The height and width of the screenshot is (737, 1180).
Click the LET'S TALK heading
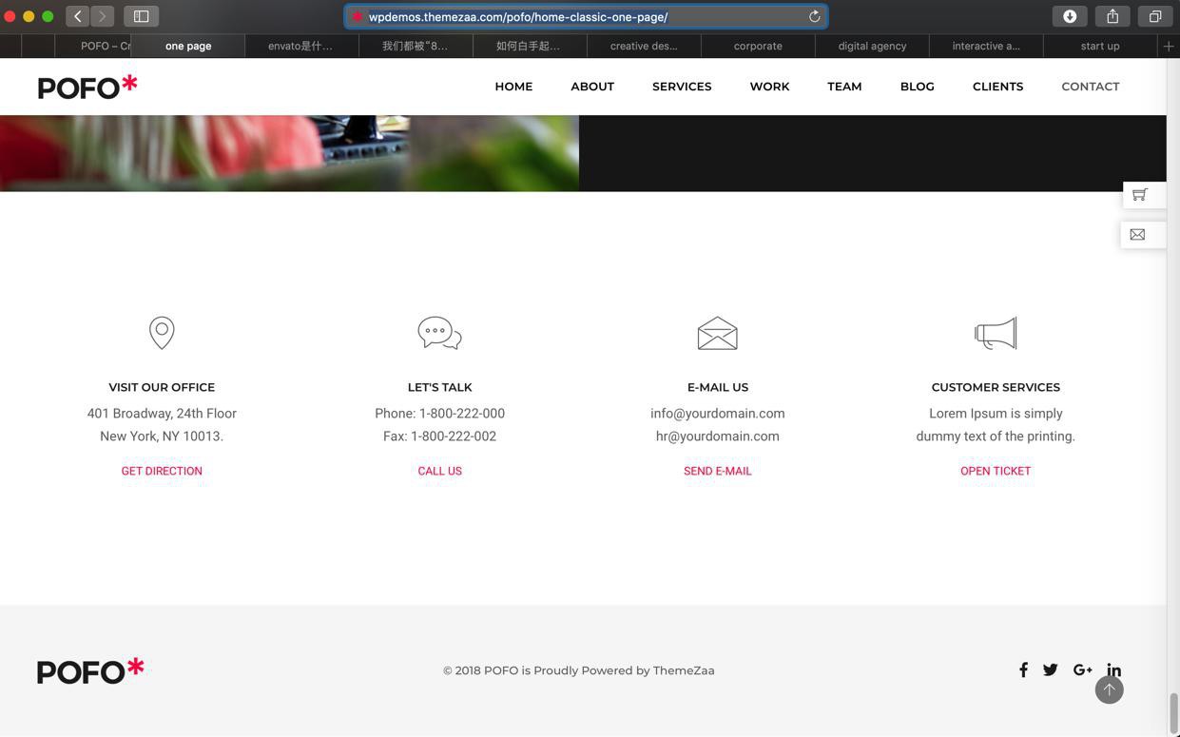coord(440,387)
